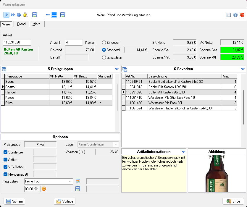The image size is (247, 207).
Task: Click the triple-arrow forward icon in toolbar
Action: [x=19, y=15]
